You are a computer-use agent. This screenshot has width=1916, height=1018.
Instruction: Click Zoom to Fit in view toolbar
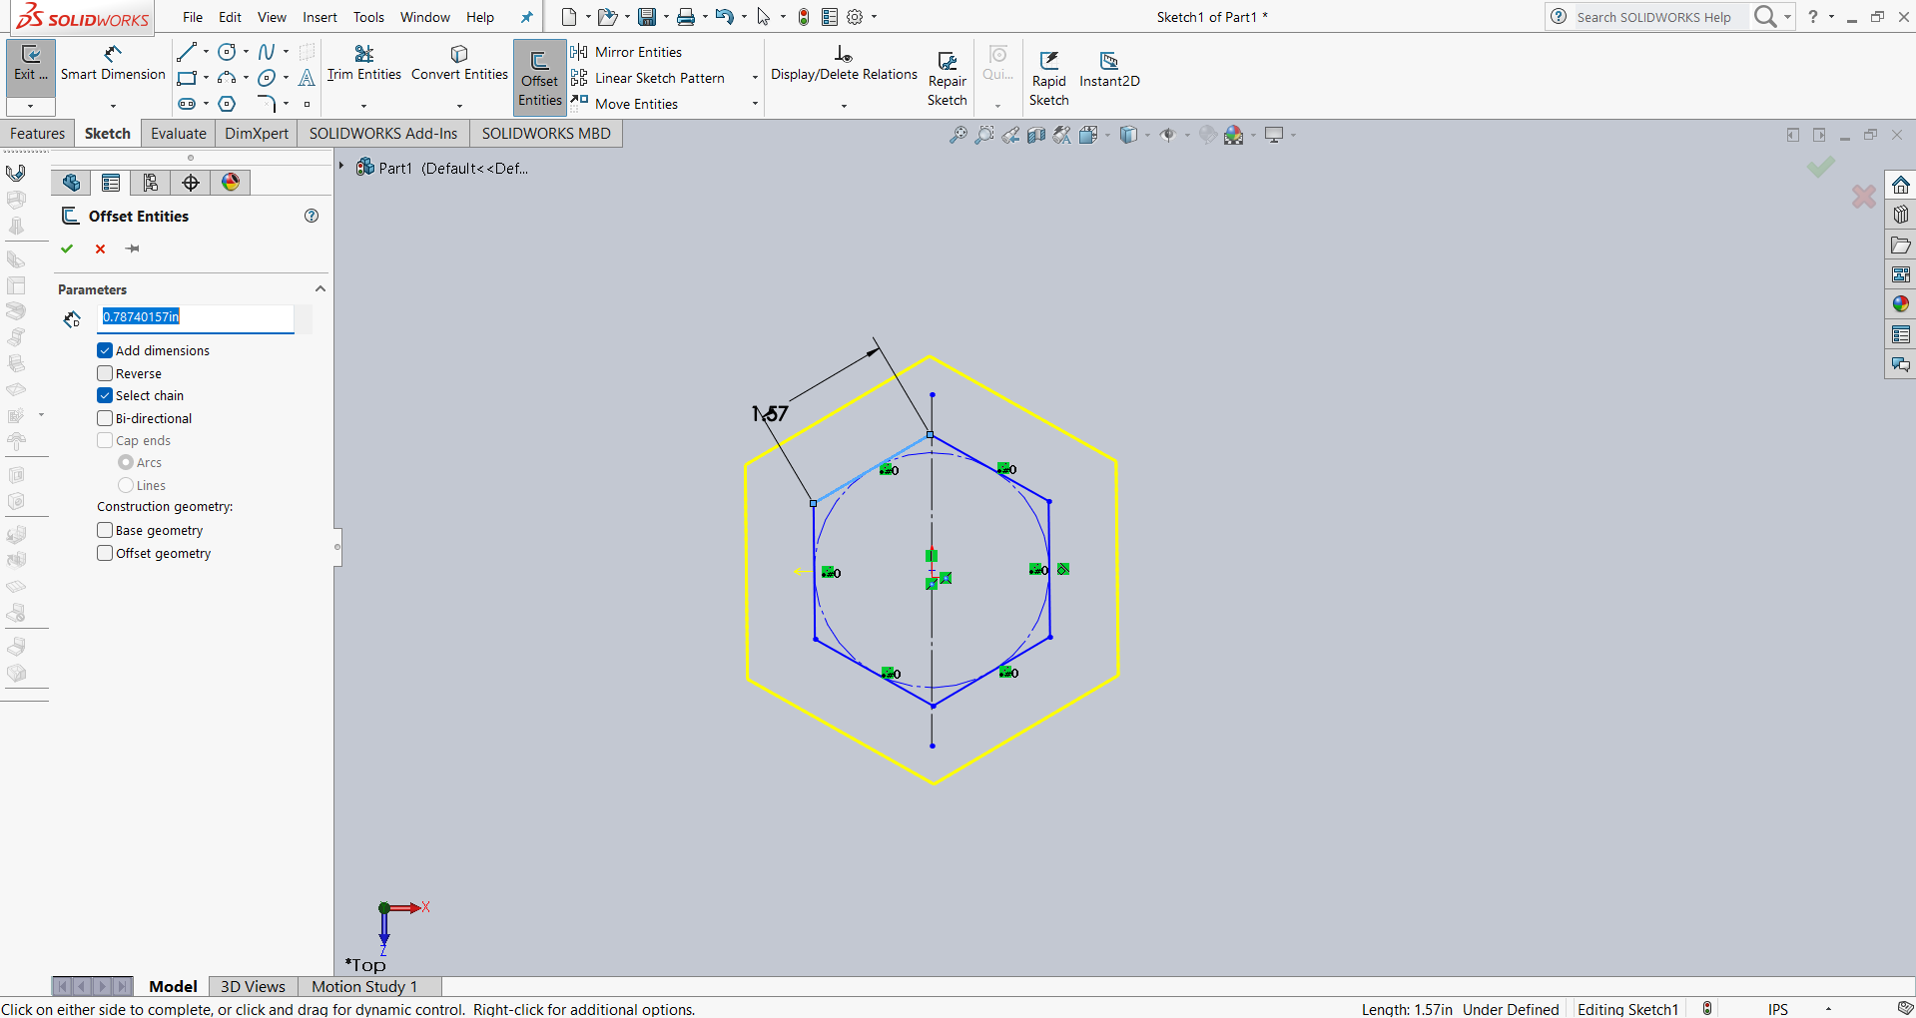tap(958, 135)
